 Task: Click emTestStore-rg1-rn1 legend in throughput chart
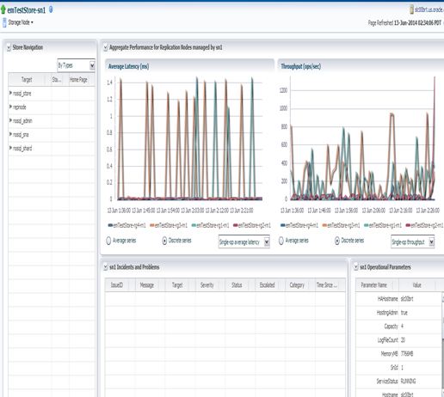pos(383,225)
